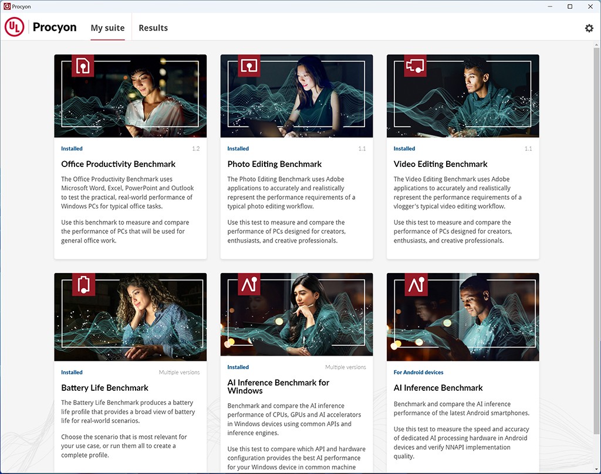601x474 pixels.
Task: Open AI Inference Benchmark for Windows title
Action: 278,386
